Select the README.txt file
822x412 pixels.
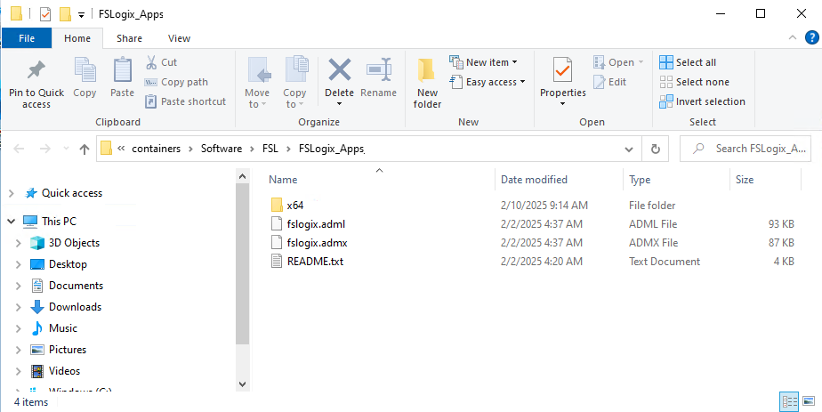(x=315, y=261)
